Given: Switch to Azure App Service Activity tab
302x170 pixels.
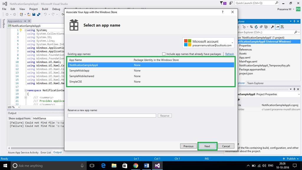Looking at the screenshot, I should click(23, 153).
